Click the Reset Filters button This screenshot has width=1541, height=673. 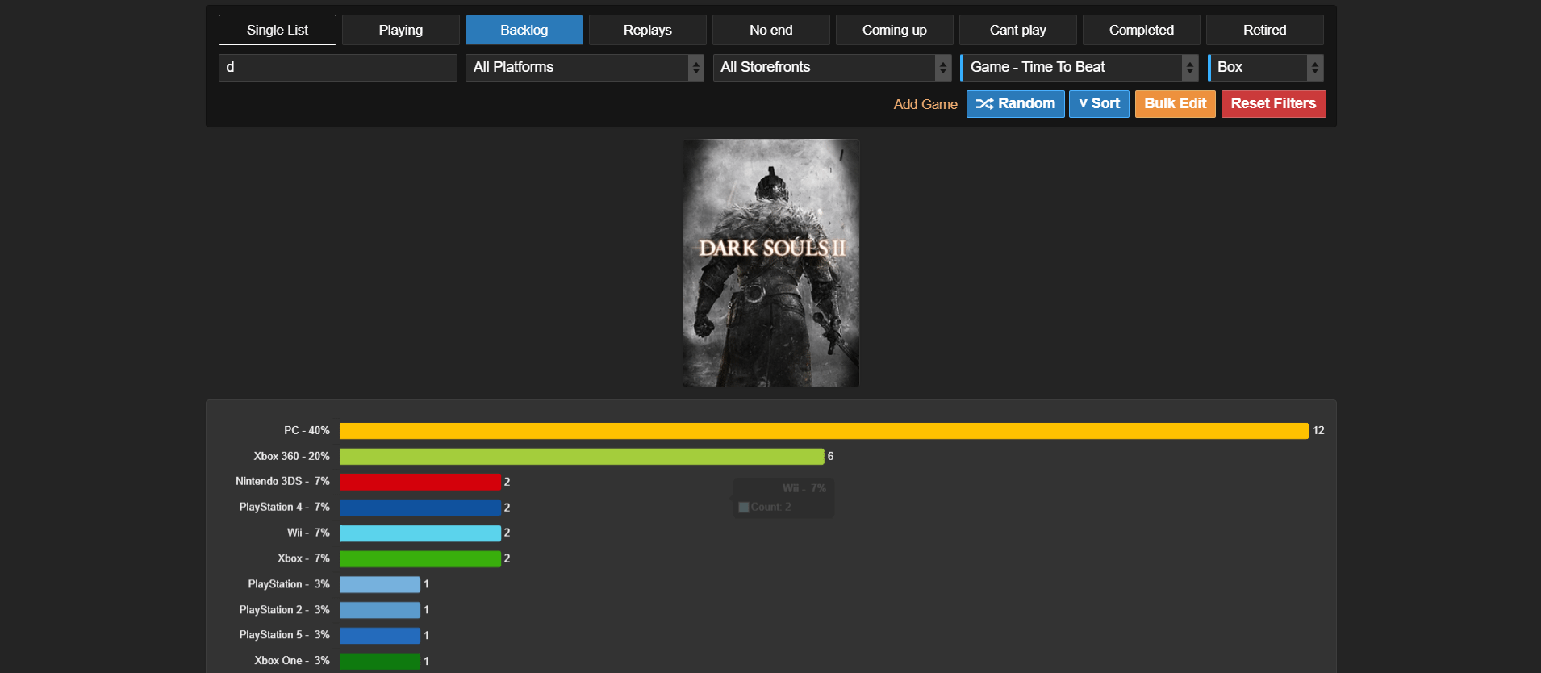pos(1273,103)
